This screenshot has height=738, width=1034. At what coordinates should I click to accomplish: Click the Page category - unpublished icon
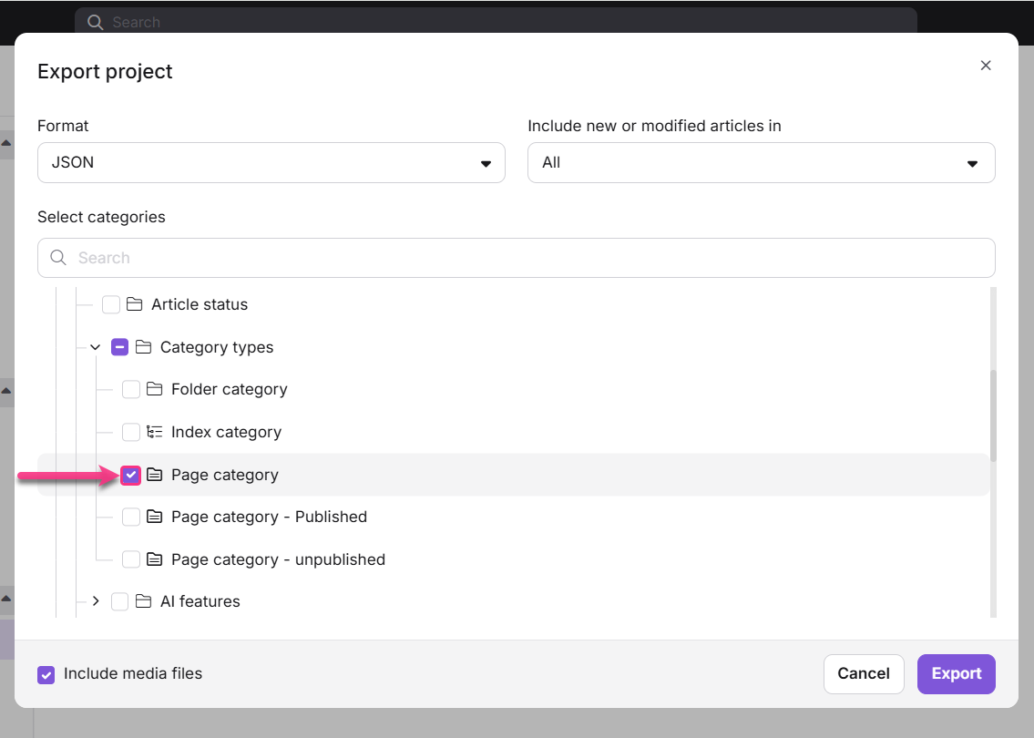coord(154,559)
